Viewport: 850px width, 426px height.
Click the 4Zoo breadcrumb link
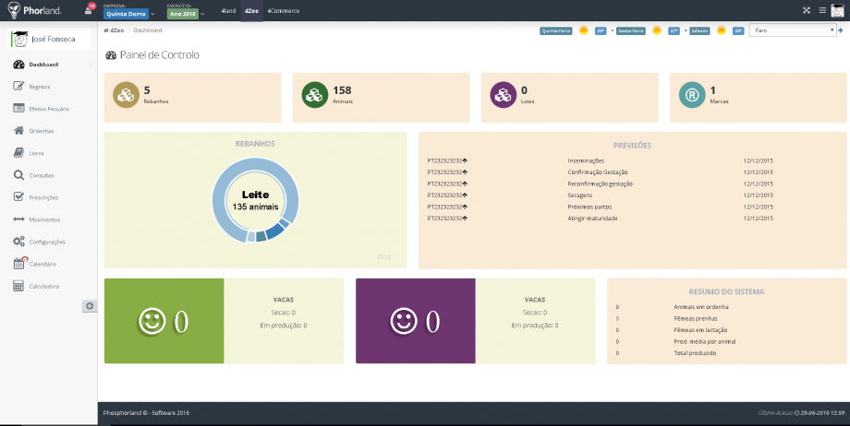[x=114, y=30]
